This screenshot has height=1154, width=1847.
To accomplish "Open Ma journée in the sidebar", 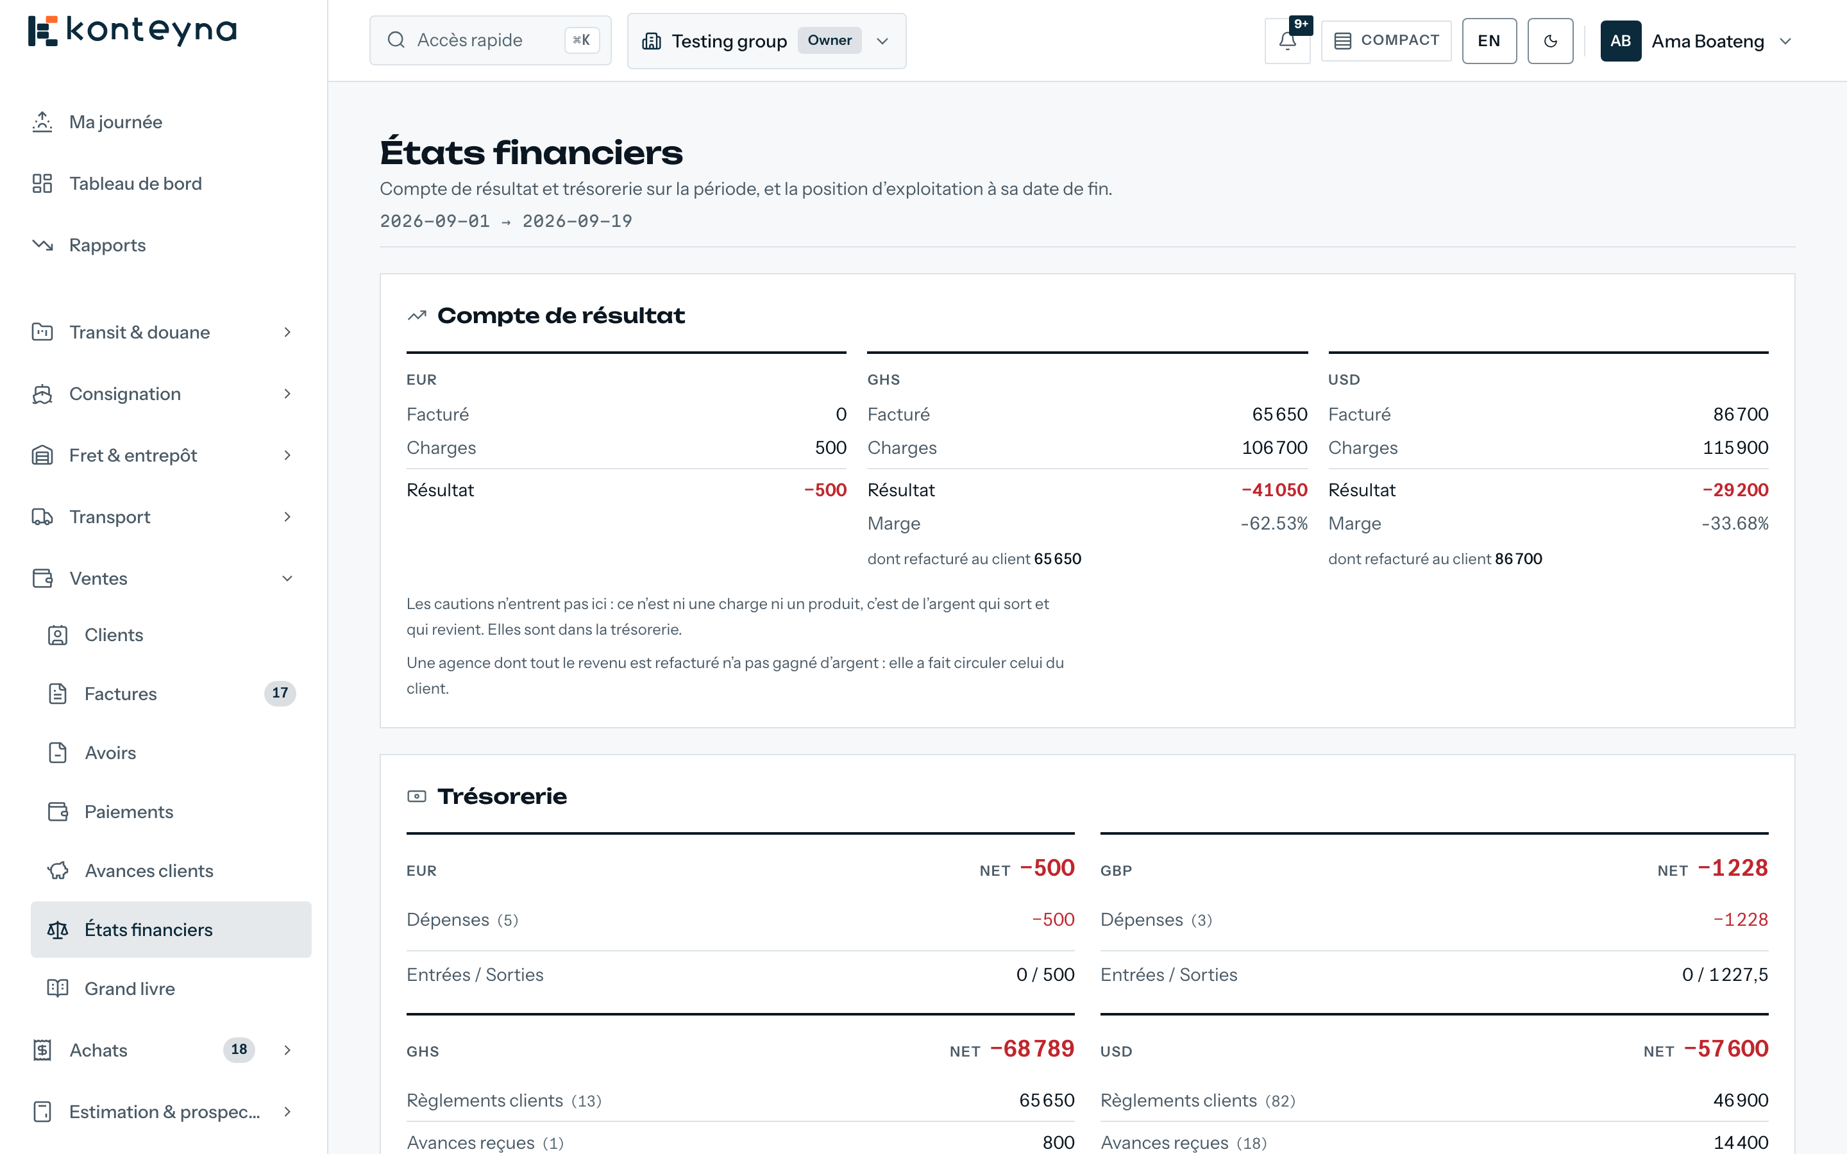I will 171,122.
